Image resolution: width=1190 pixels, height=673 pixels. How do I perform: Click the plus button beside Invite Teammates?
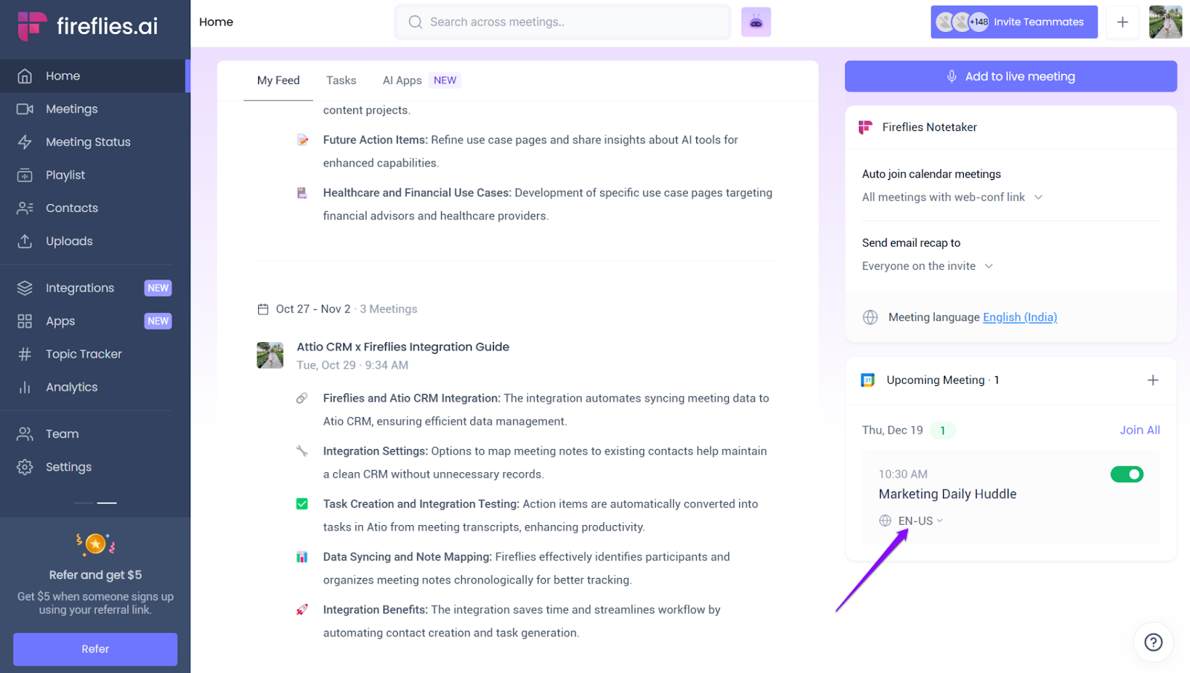pyautogui.click(x=1122, y=22)
